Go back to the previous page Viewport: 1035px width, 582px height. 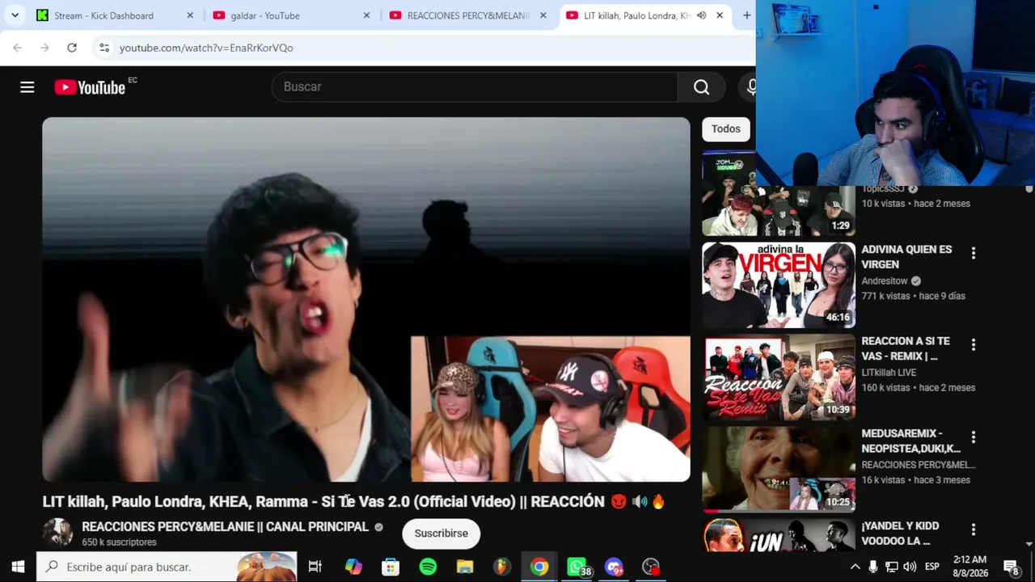point(17,48)
